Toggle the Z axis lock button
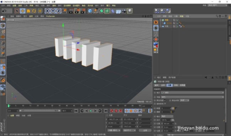The height and width of the screenshot is (136, 231). tap(59, 11)
